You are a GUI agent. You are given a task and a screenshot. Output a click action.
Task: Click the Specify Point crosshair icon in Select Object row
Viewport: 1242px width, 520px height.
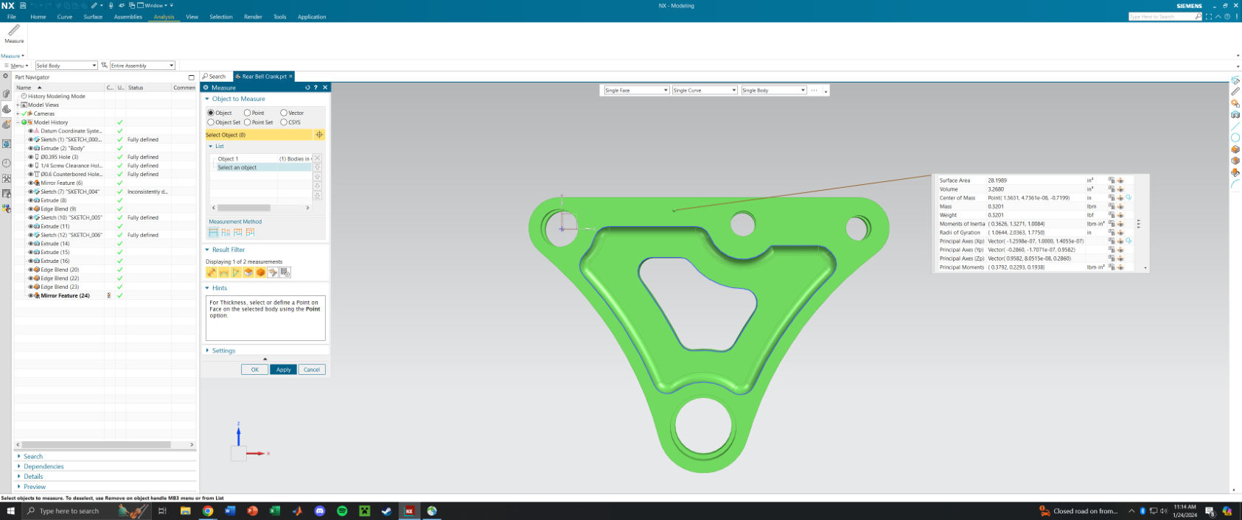tap(319, 135)
